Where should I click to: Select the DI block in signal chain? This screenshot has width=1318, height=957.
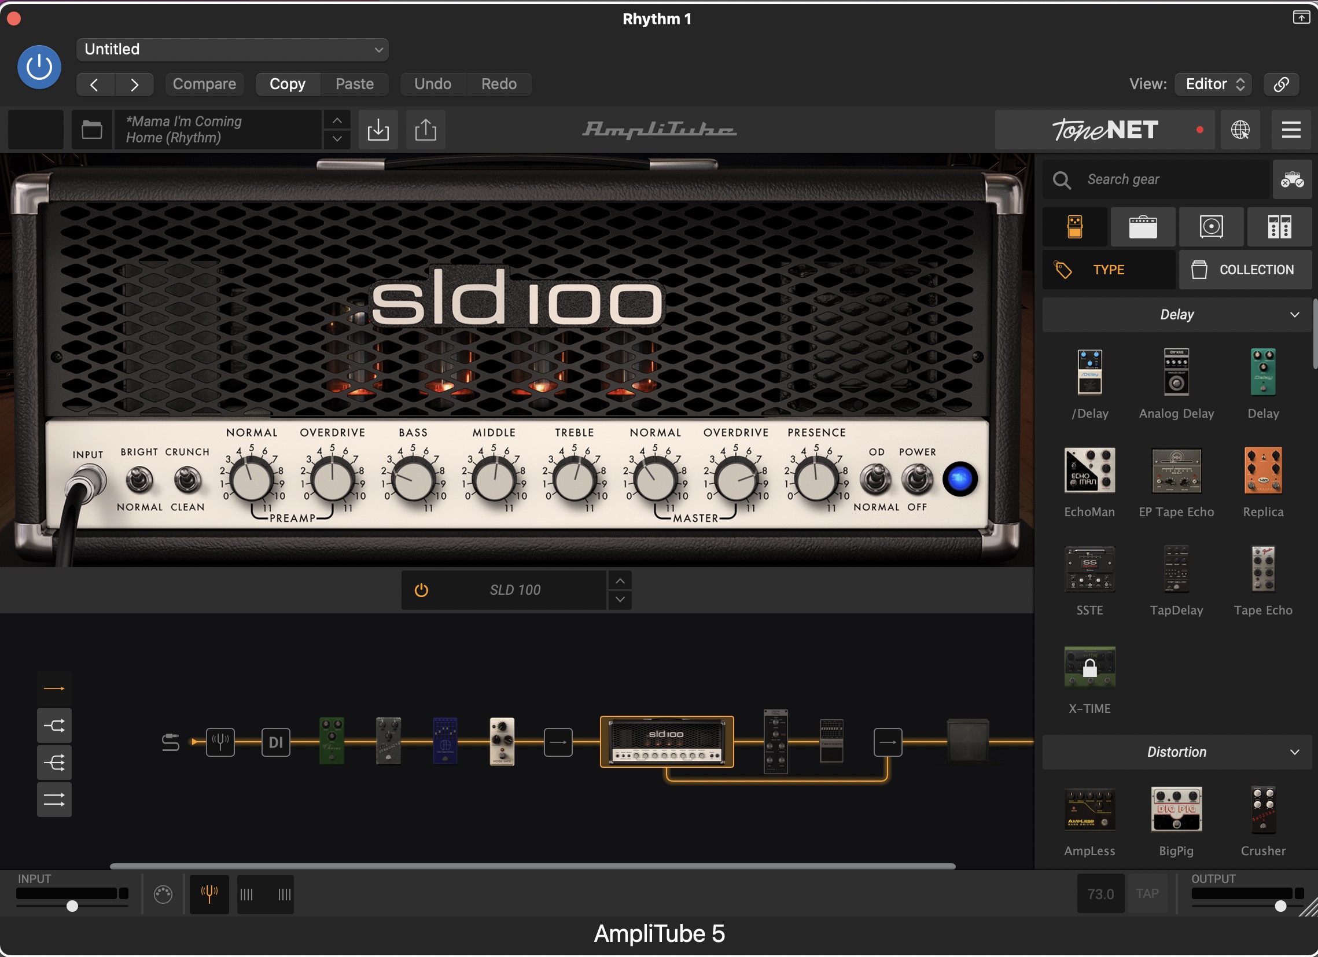click(x=275, y=743)
